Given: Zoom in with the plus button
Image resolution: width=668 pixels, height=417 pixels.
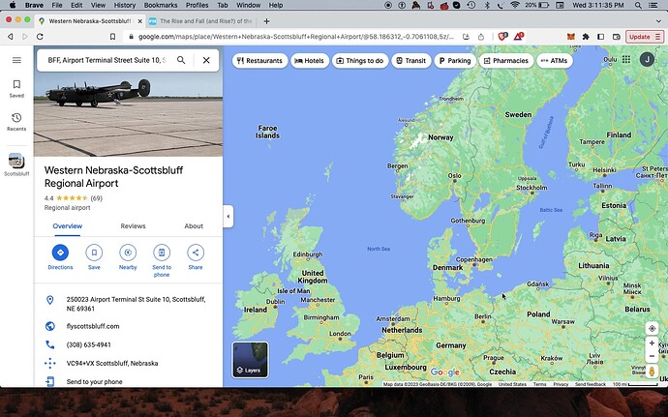Looking at the screenshot, I should 652,343.
